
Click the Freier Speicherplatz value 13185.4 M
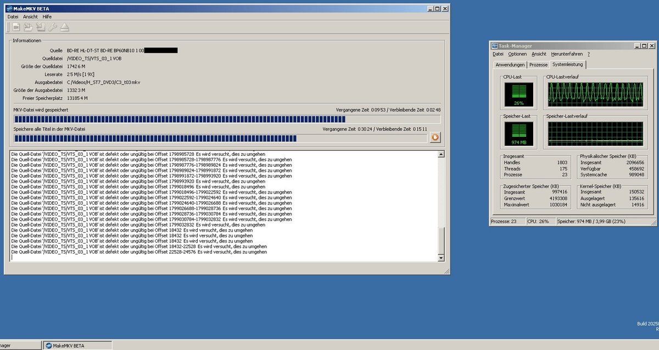77,98
